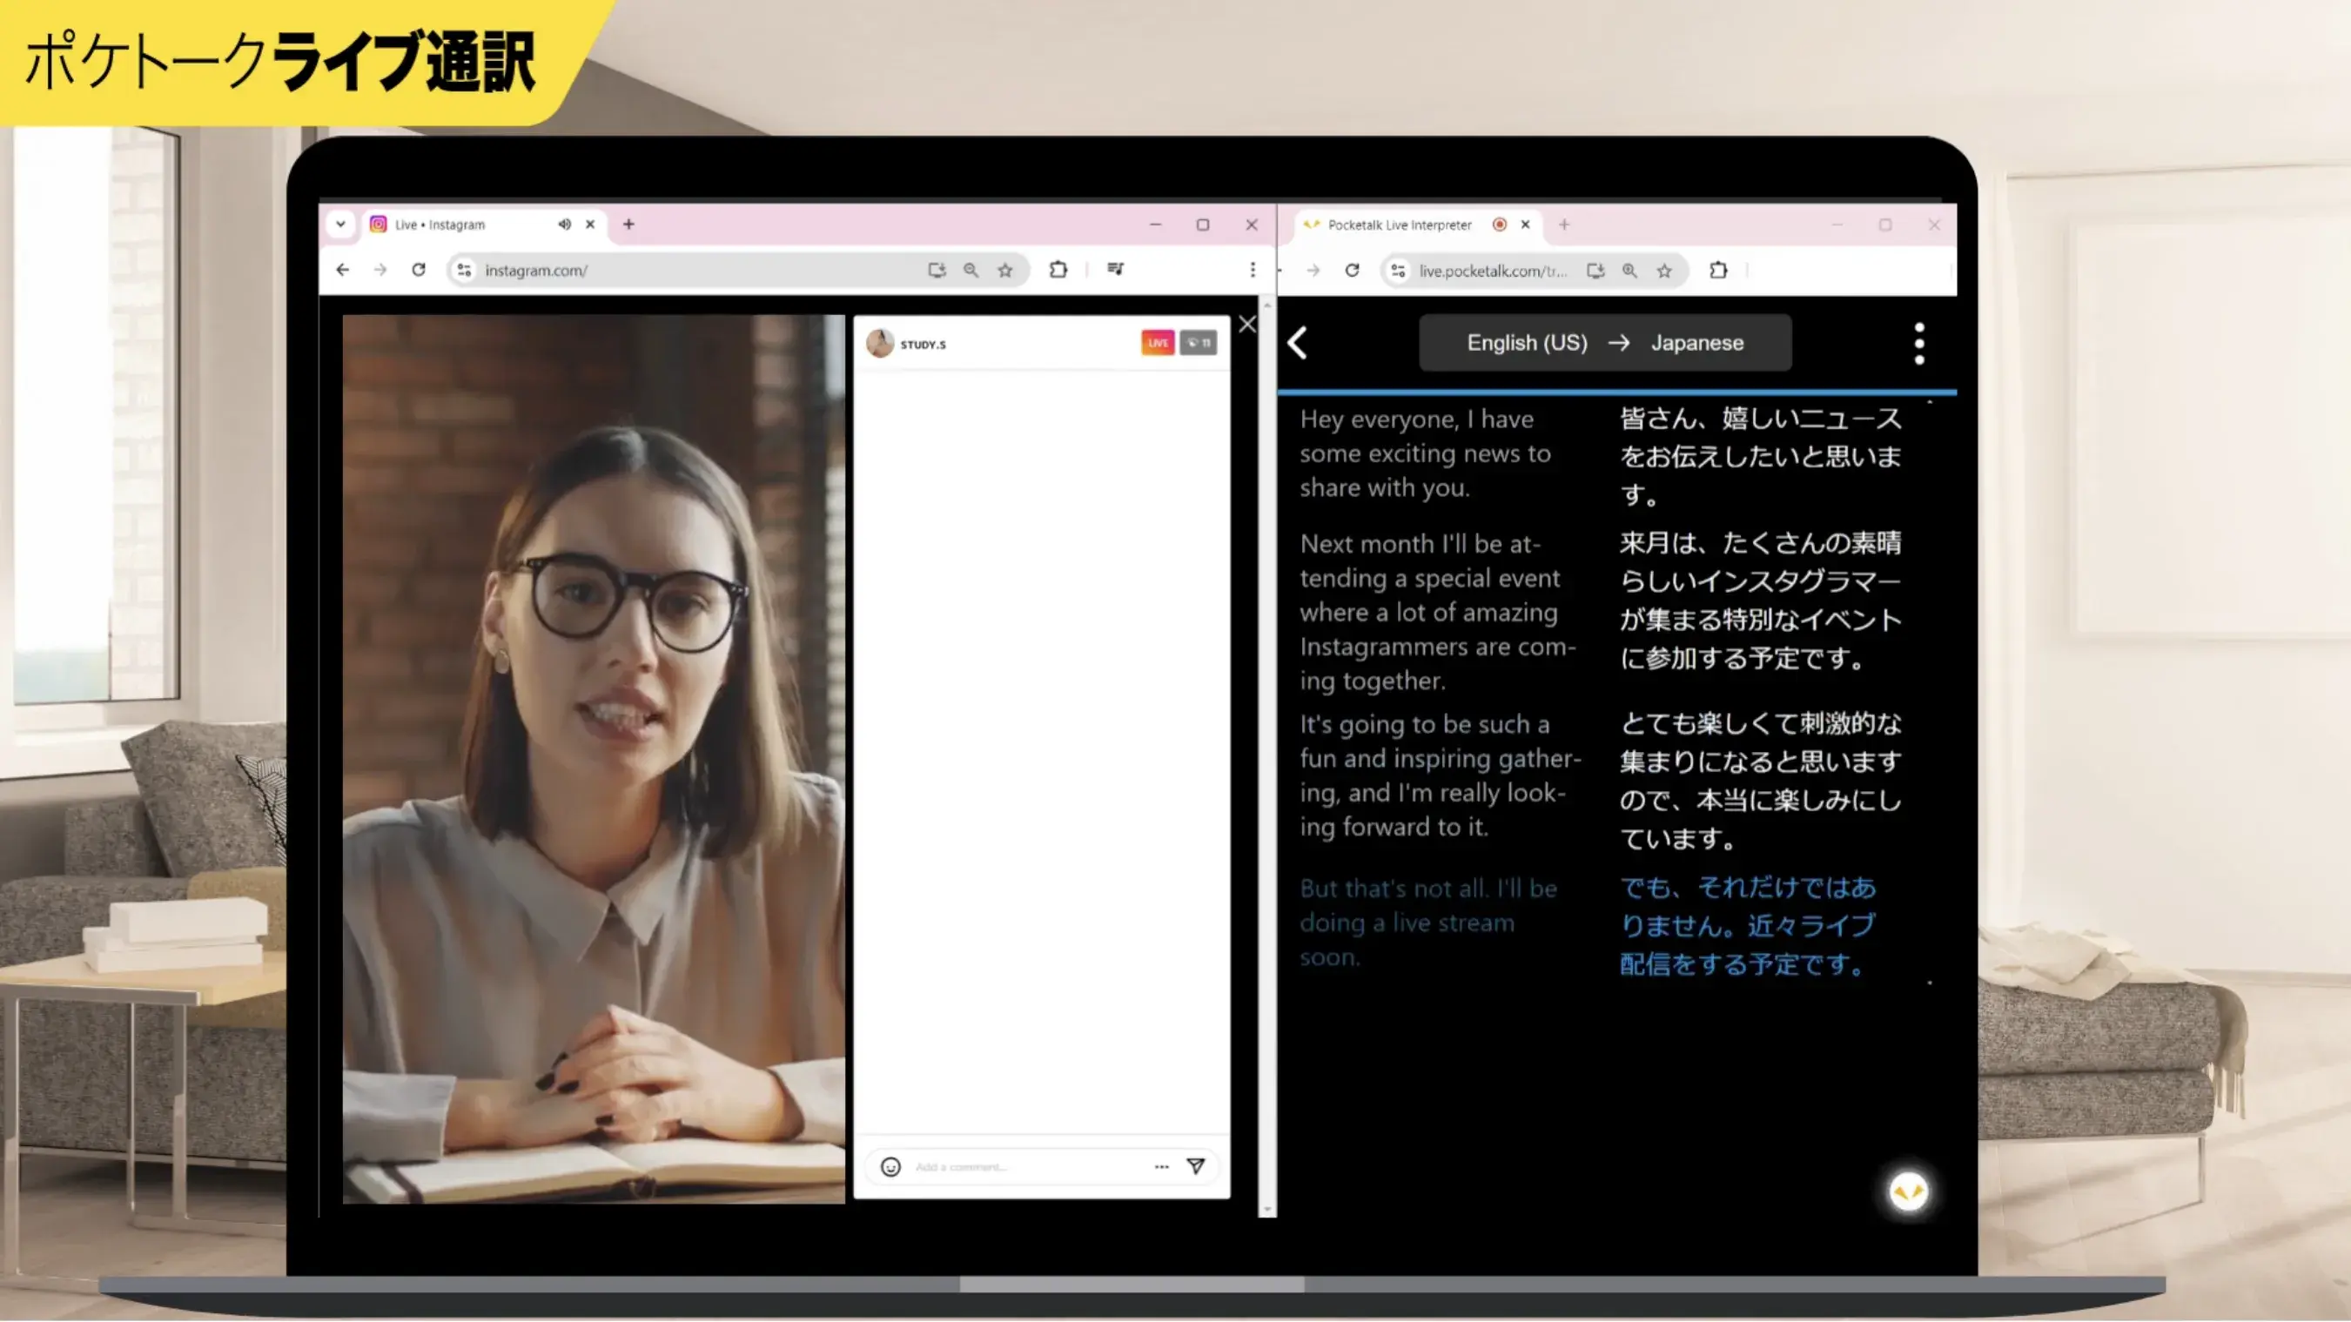Select text 'But that's not all. I'll be'

[x=1428, y=889]
